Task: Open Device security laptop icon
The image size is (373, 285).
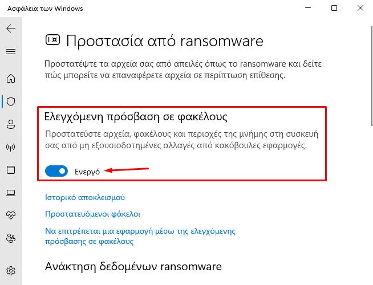Action: [11, 193]
